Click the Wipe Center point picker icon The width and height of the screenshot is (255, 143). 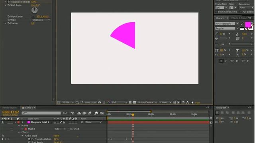coord(33,17)
